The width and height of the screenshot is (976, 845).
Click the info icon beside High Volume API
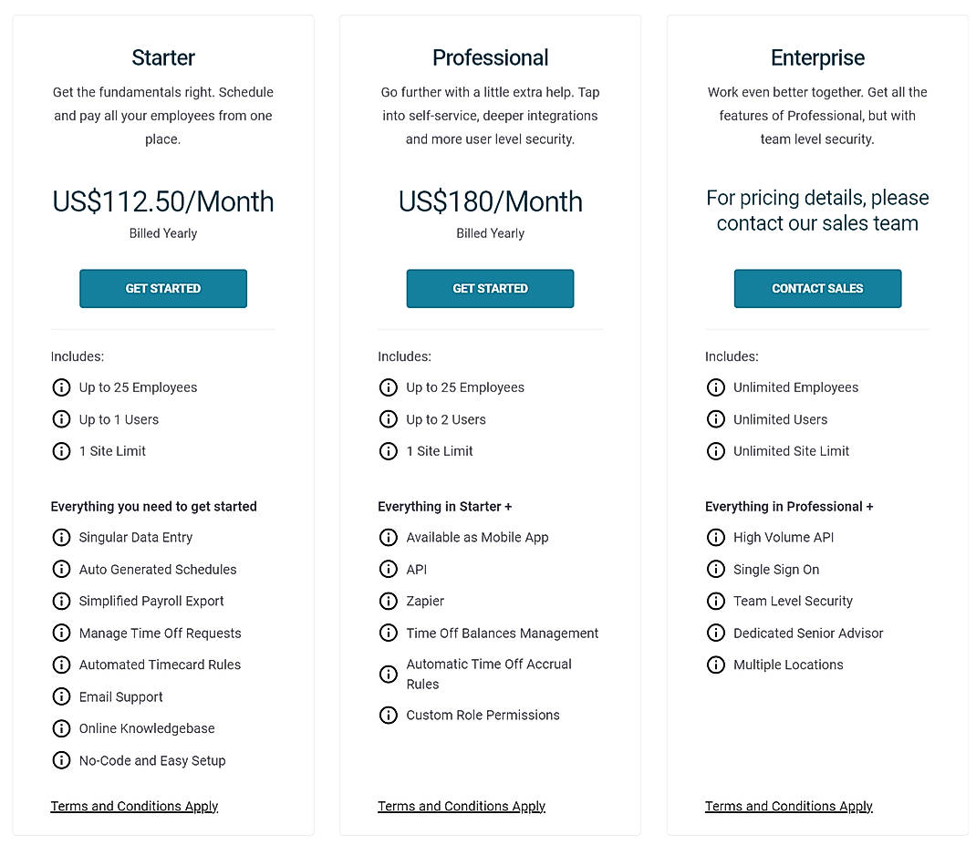click(x=716, y=538)
